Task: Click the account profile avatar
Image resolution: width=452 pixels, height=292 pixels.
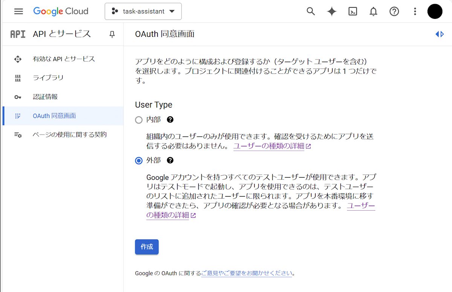Action: coord(435,11)
